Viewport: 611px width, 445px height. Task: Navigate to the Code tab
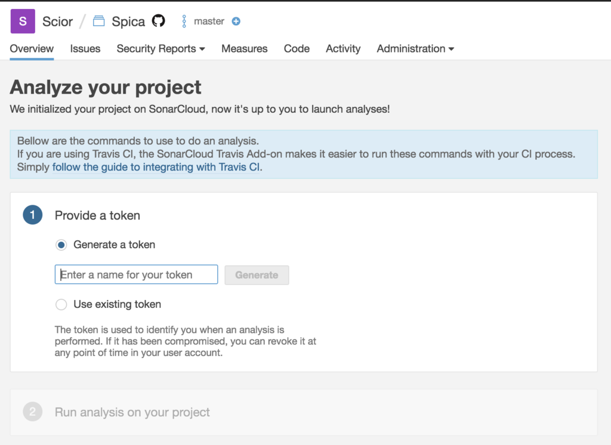pyautogui.click(x=297, y=49)
